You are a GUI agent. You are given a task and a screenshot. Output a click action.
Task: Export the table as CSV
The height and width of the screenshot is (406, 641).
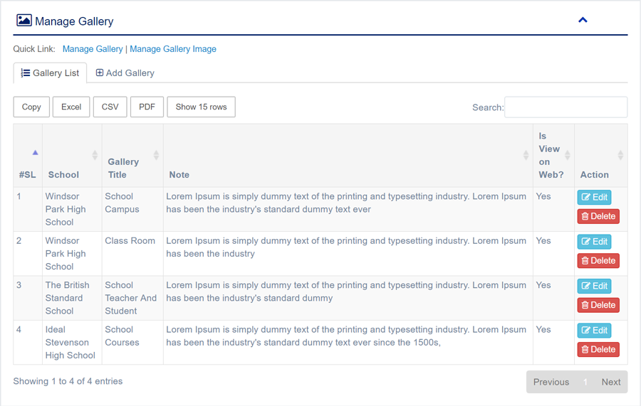[x=110, y=107]
